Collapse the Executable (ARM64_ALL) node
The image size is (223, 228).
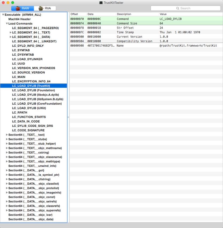[3, 15]
